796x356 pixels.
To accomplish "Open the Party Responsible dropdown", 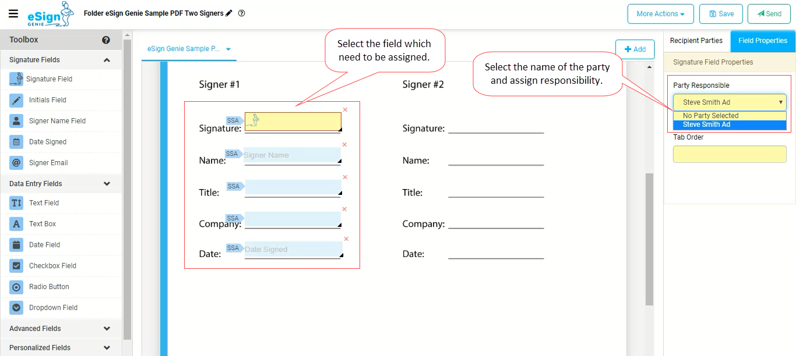I will [730, 102].
